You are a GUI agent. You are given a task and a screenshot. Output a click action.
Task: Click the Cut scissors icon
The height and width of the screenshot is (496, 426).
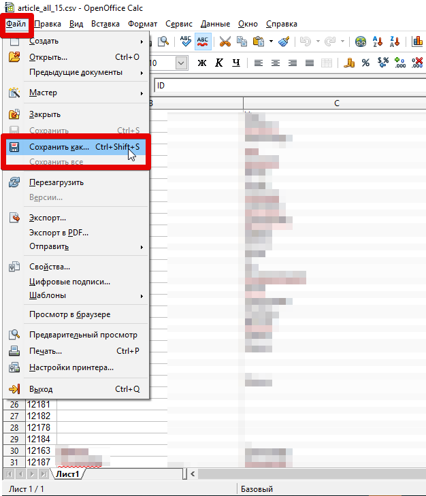(225, 42)
